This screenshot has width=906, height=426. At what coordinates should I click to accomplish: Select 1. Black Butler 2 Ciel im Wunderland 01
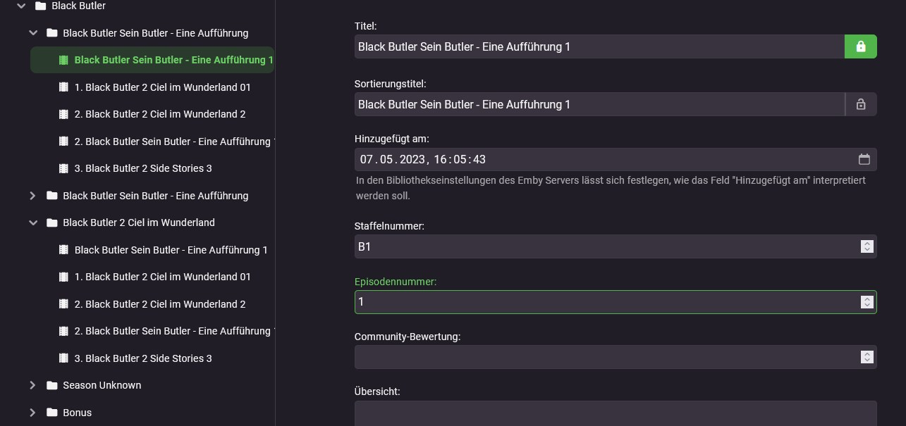click(x=162, y=87)
